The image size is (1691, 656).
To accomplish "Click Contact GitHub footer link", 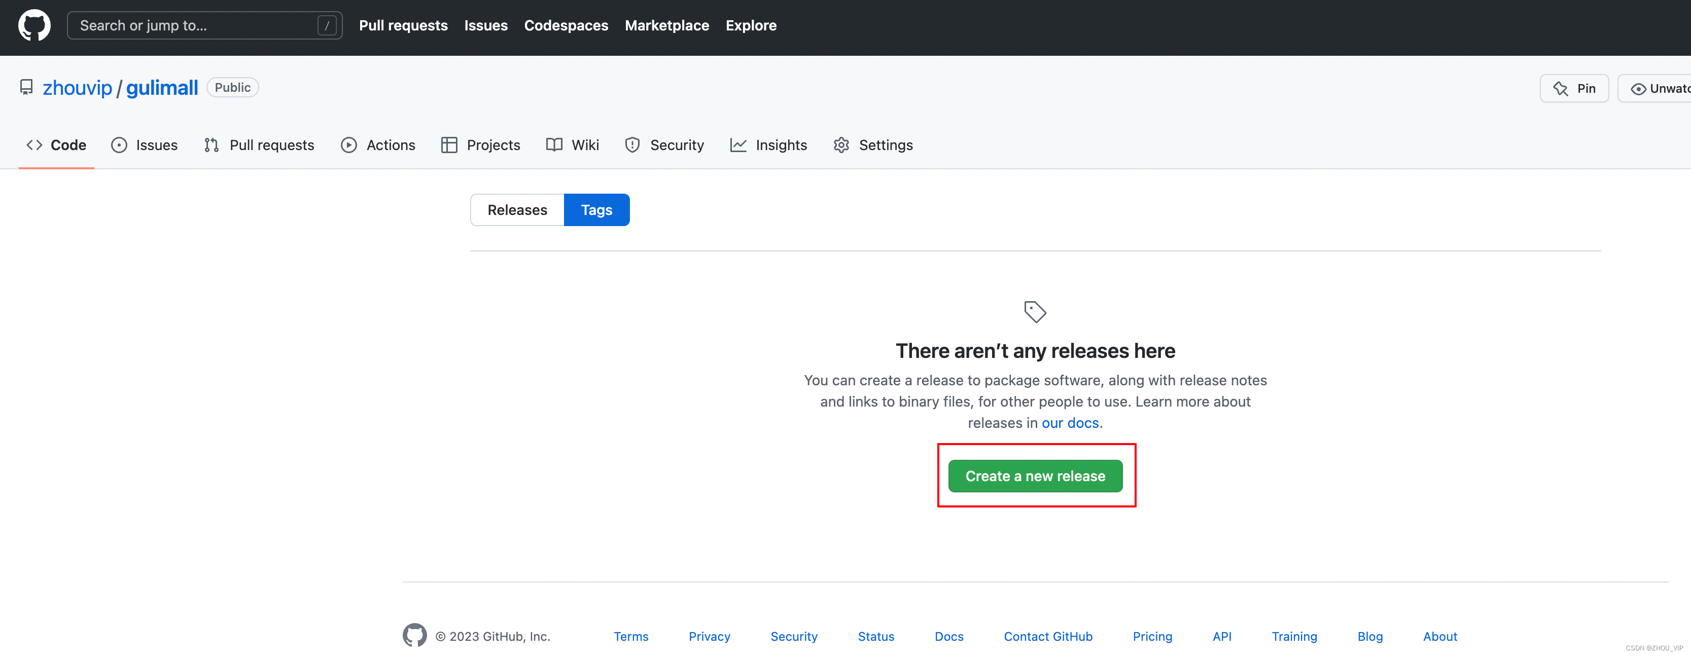I will [1048, 636].
